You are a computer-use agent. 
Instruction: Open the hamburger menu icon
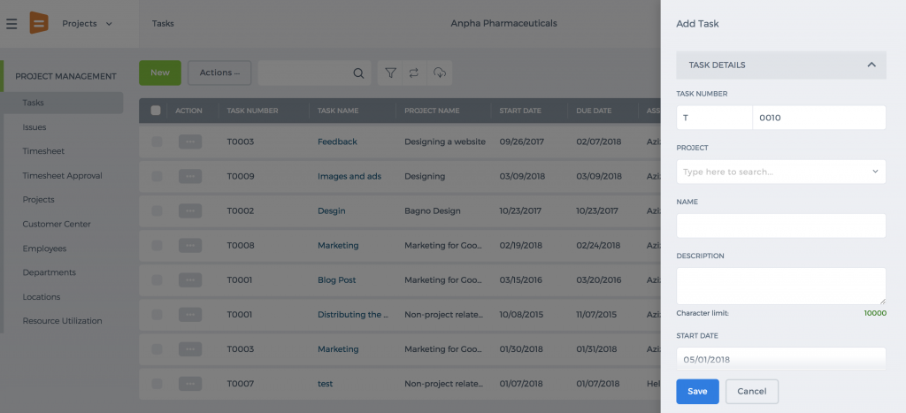(12, 24)
